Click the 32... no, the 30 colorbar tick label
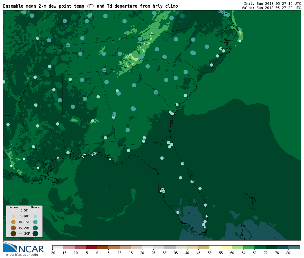 (x=165, y=253)
